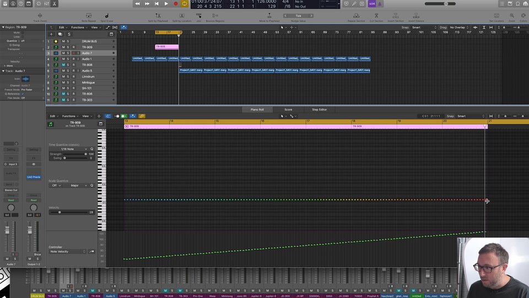The image size is (529, 298).
Task: Open piano roll Snap Smart dropdown
Action: click(471, 116)
